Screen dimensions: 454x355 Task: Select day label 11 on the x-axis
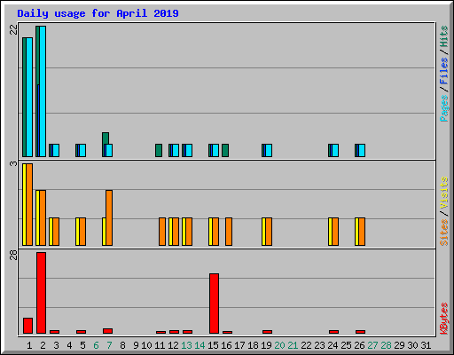160,345
